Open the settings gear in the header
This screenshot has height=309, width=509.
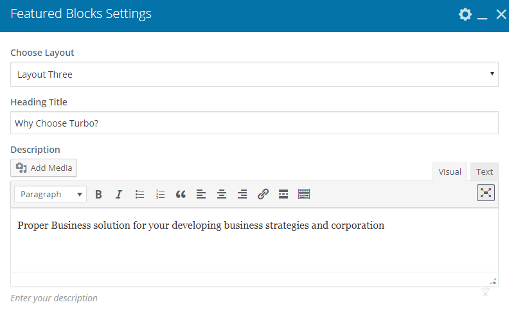click(x=465, y=14)
